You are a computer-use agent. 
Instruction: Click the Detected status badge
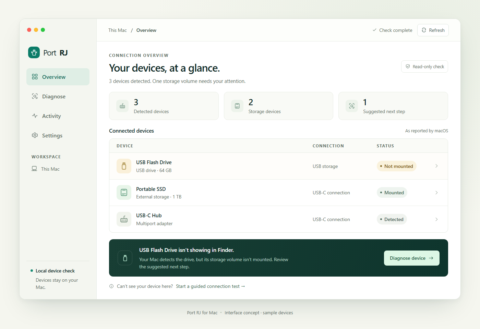(392, 219)
